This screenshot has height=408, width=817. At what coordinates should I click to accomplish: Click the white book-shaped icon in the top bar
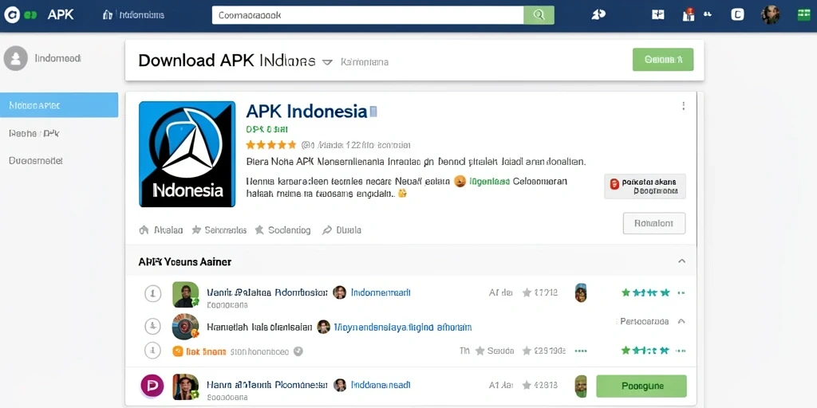pyautogui.click(x=658, y=14)
